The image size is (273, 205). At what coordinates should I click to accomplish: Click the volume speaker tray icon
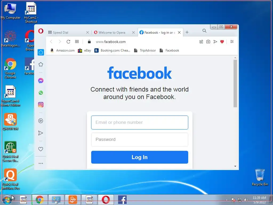246,200
